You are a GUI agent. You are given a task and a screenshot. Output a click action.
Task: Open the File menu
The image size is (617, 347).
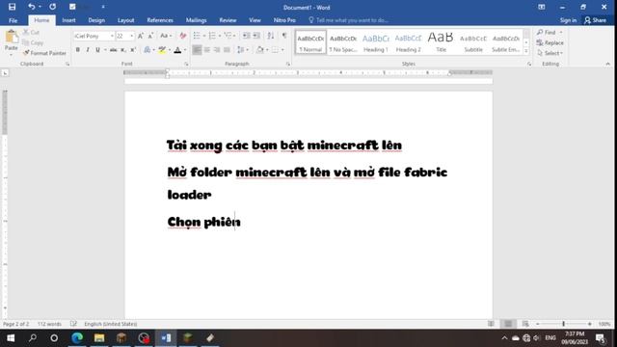pos(13,20)
